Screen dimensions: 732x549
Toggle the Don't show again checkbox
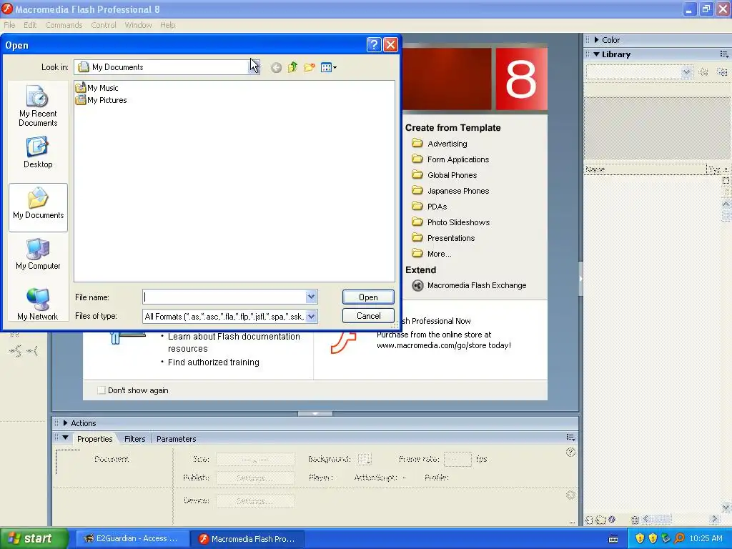pyautogui.click(x=102, y=390)
